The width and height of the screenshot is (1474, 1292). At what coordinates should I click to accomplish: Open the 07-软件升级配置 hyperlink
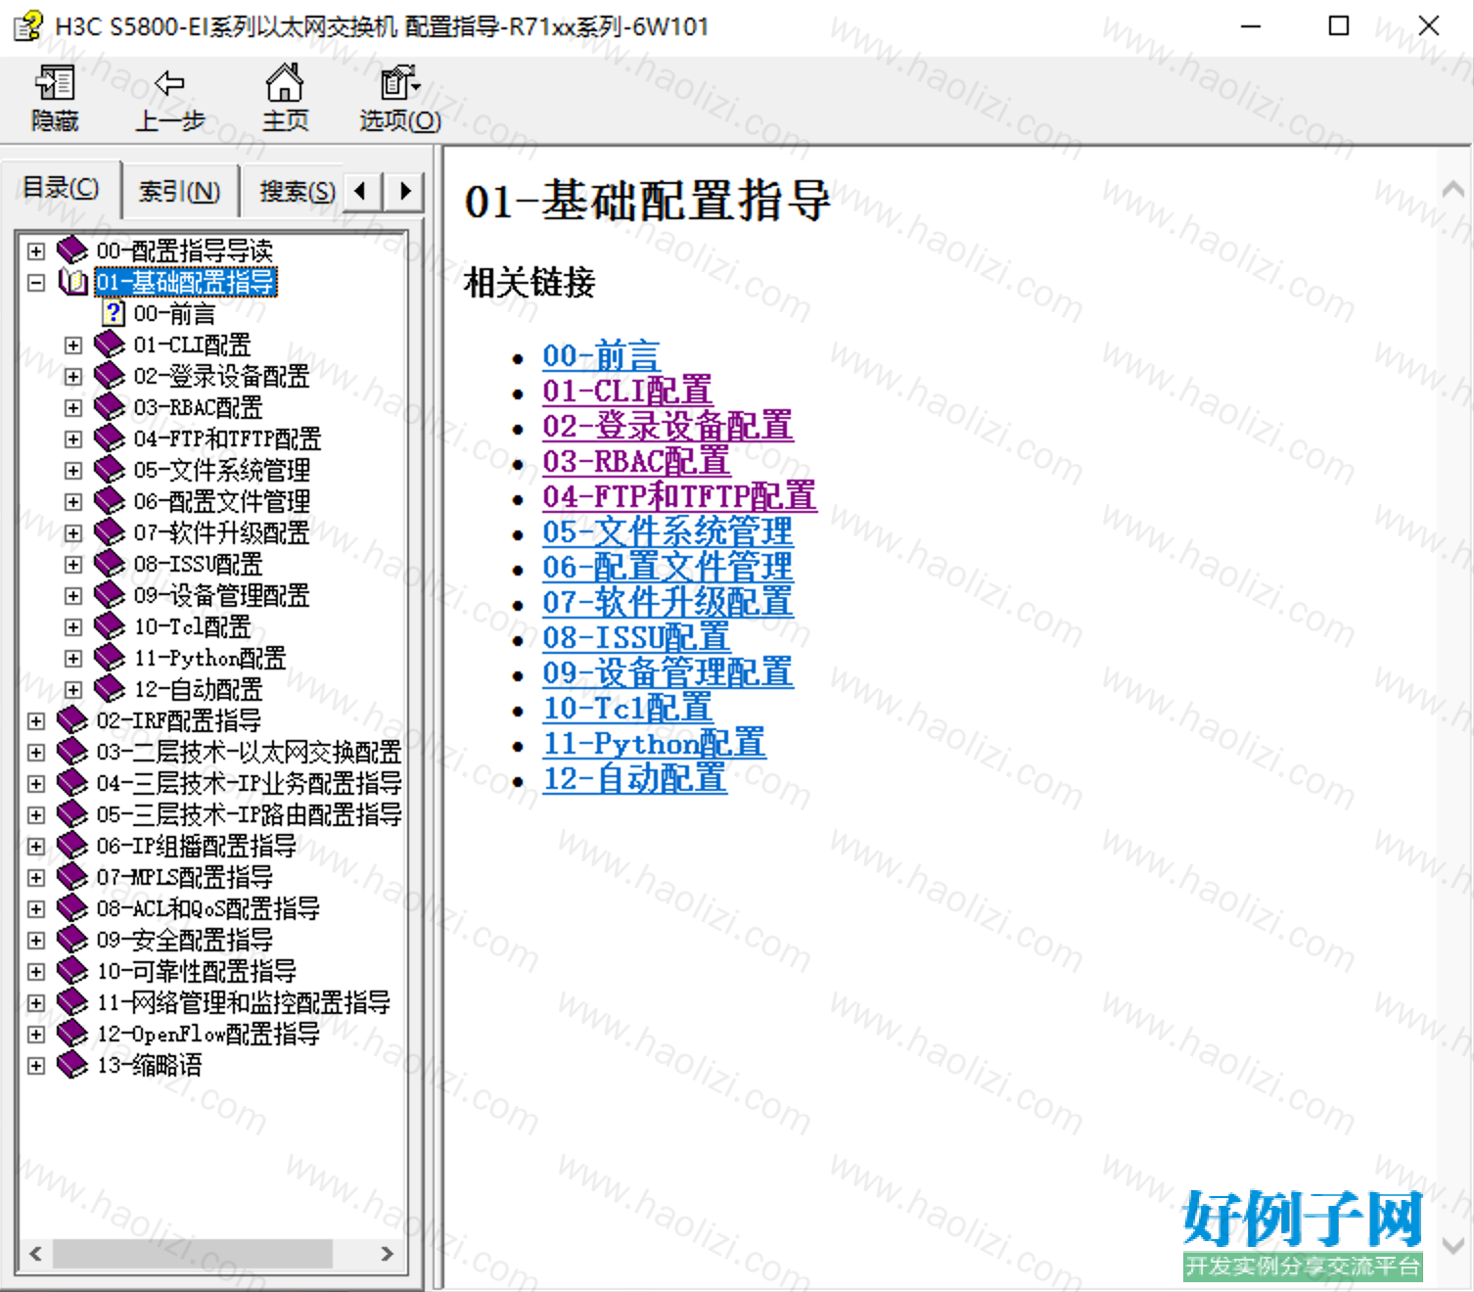[668, 602]
